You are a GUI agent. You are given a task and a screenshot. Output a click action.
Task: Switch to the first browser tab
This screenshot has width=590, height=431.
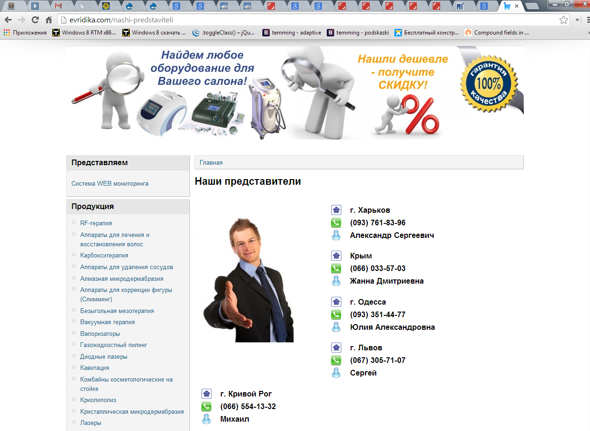11,6
